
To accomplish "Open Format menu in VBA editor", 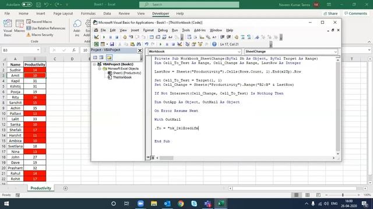I will [x=149, y=30].
